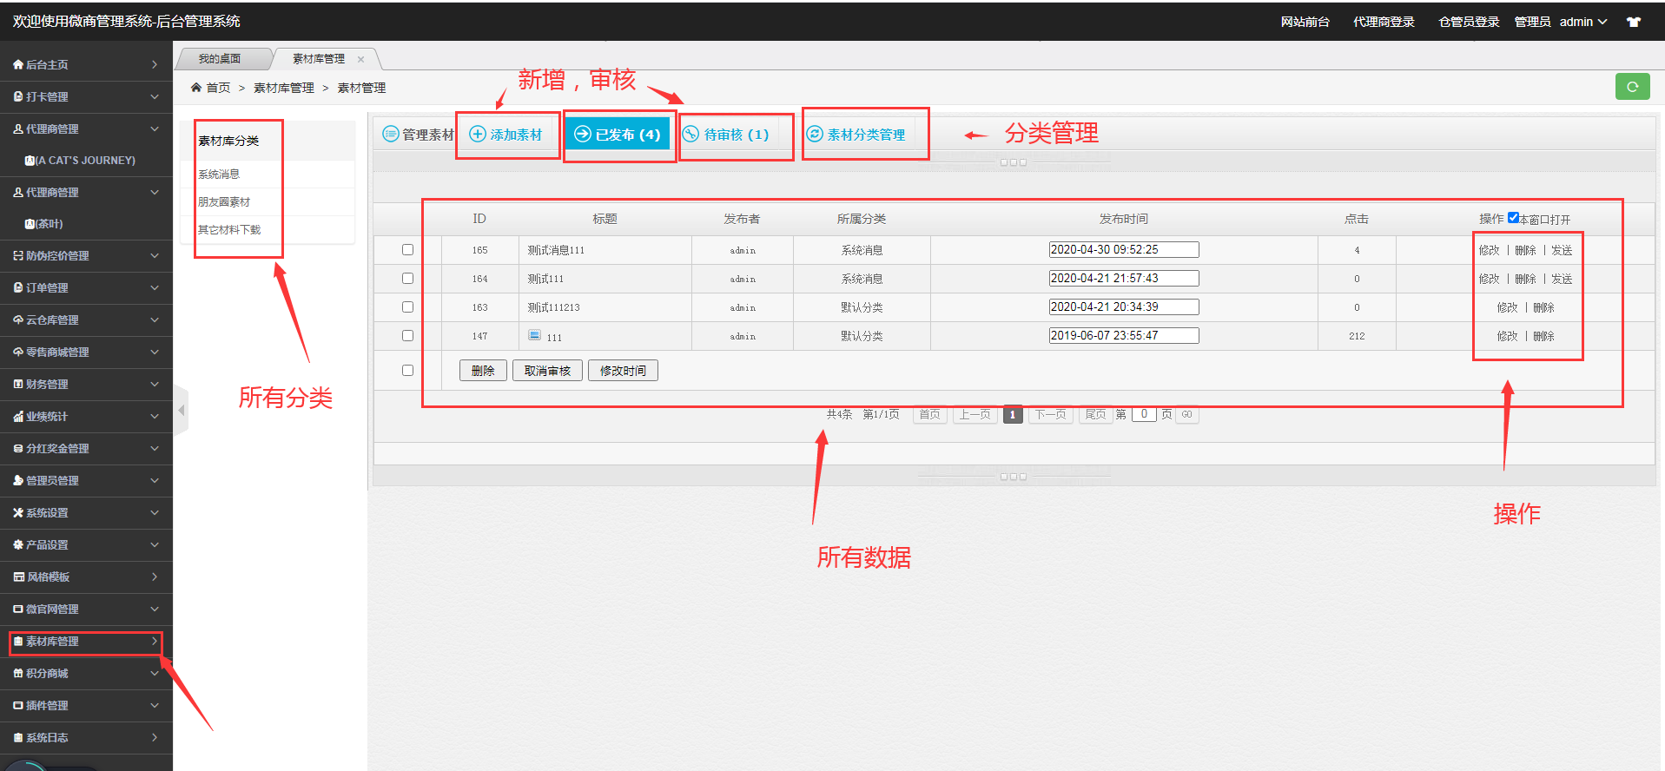Tick the select-all checkbox beside 删除 button
1665x771 pixels.
(407, 370)
